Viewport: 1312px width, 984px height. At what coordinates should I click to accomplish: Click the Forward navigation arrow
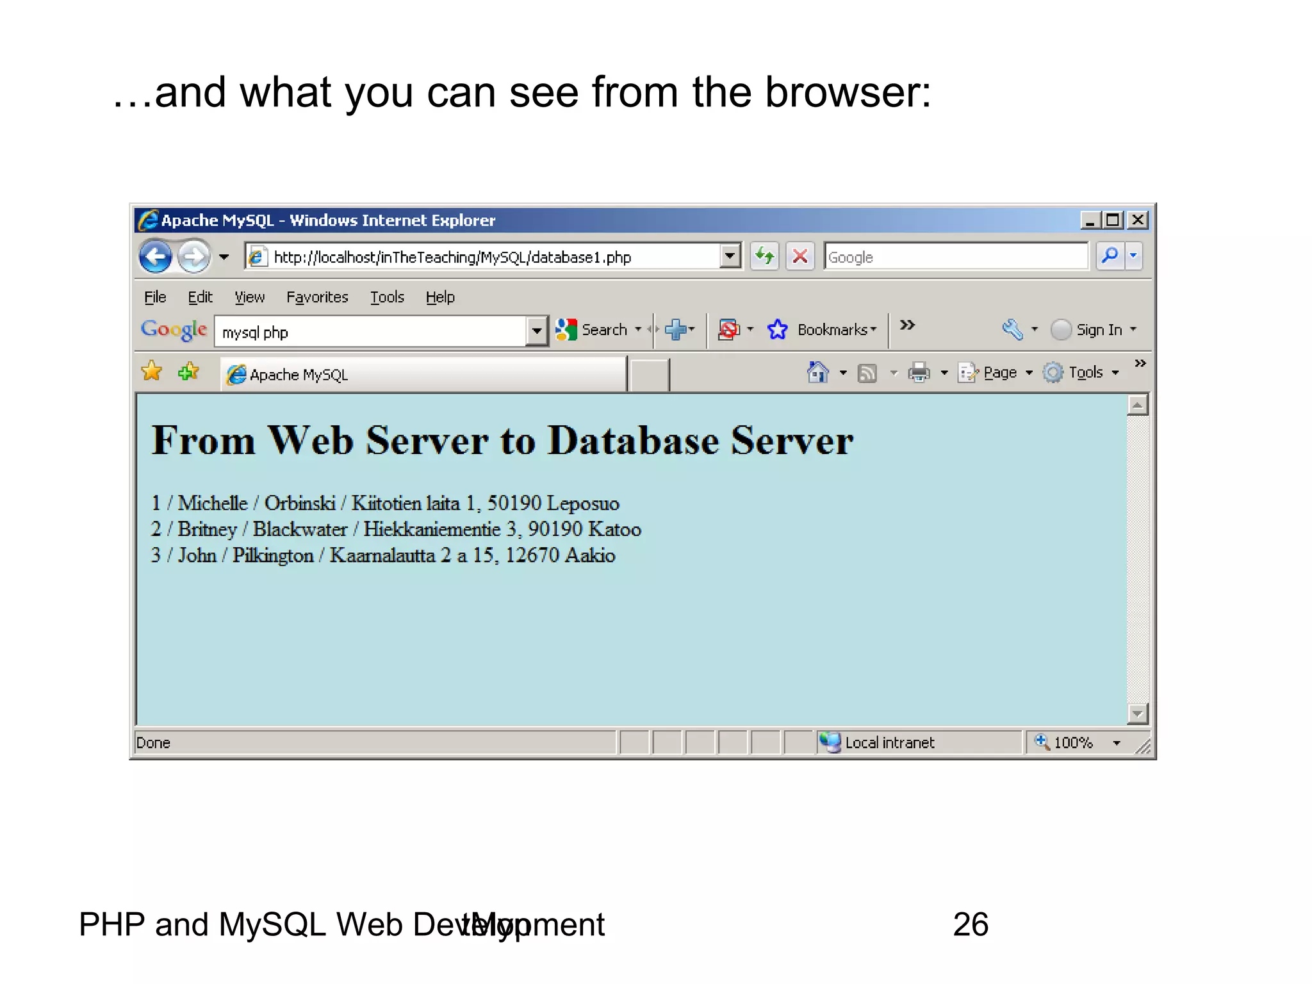click(193, 257)
